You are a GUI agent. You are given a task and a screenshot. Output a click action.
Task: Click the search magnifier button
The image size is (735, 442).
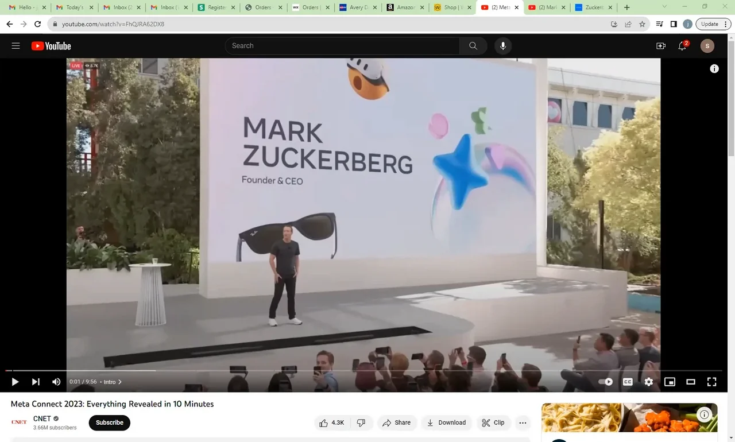(473, 46)
